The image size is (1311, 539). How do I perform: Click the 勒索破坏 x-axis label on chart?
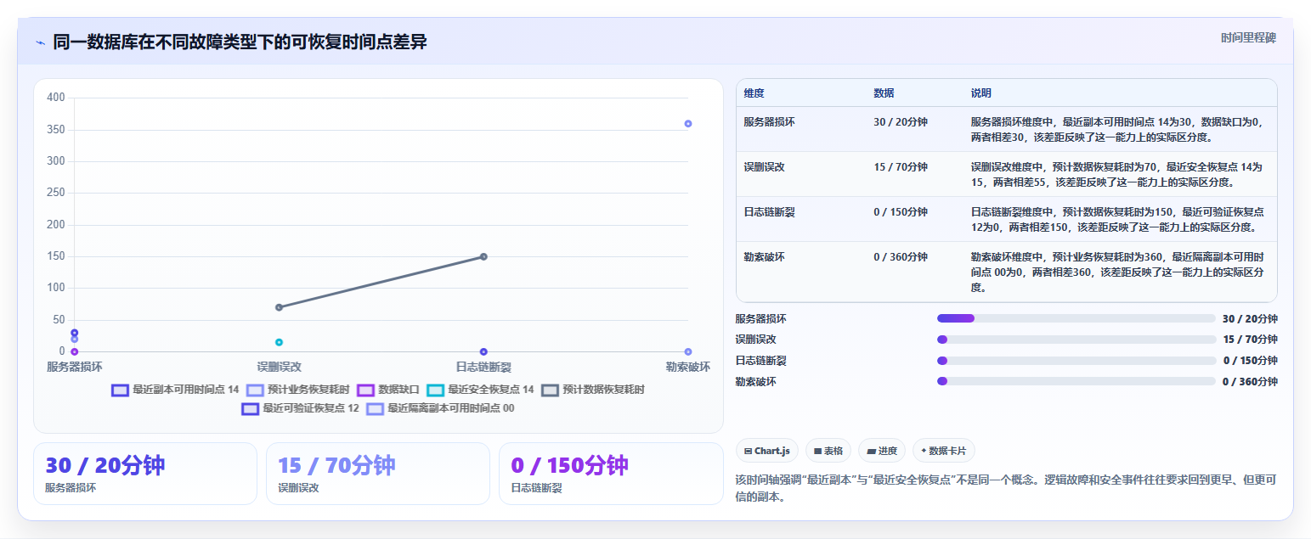[688, 367]
